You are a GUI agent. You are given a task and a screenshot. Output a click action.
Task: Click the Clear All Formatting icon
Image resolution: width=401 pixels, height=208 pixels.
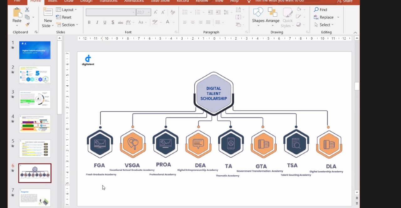click(x=173, y=12)
